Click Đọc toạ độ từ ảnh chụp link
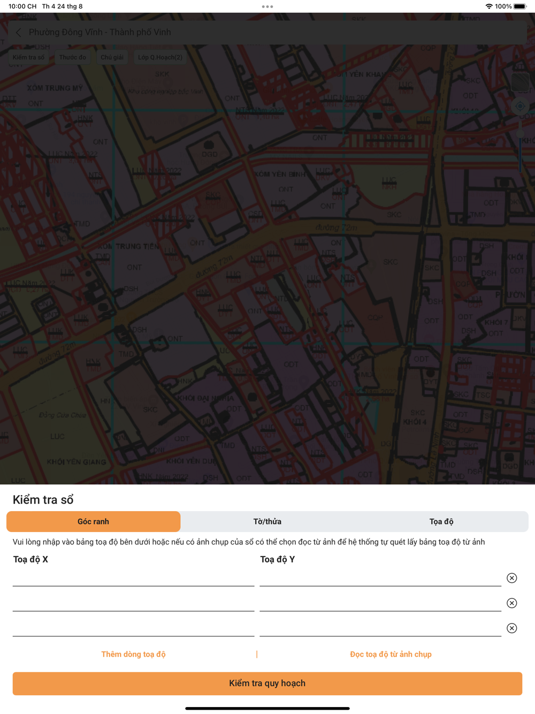535x714 pixels. point(391,654)
